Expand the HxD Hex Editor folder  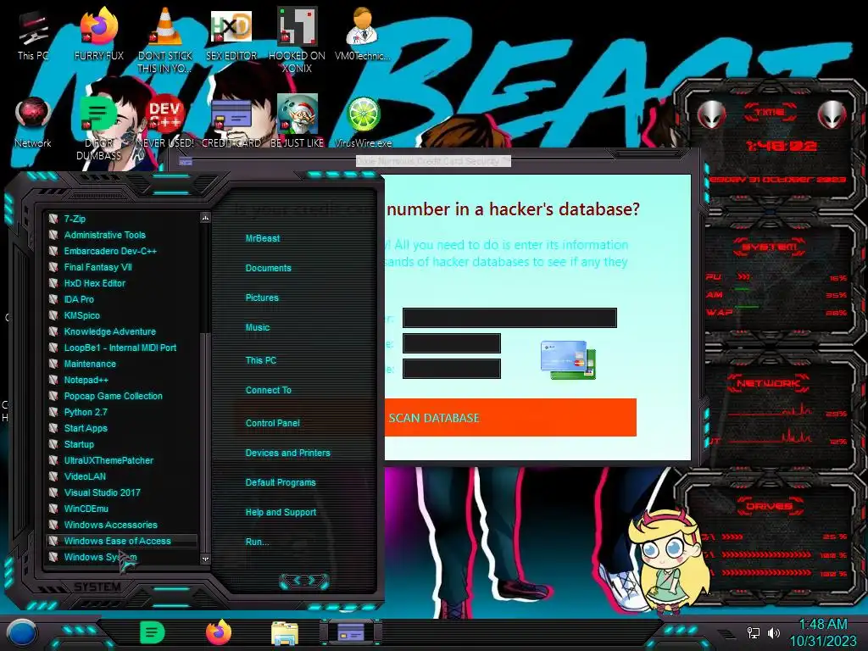click(95, 283)
